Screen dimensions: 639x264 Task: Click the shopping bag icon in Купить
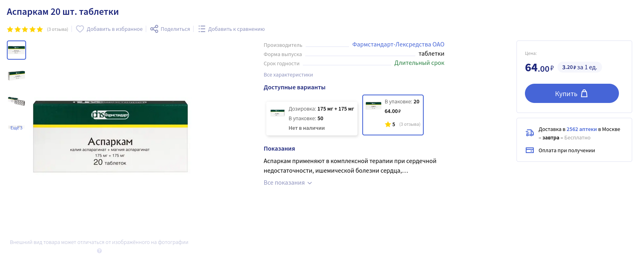[x=584, y=93]
